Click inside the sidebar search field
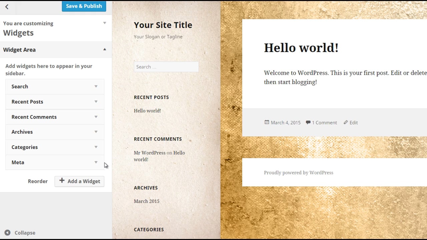427x240 pixels. tap(166, 67)
